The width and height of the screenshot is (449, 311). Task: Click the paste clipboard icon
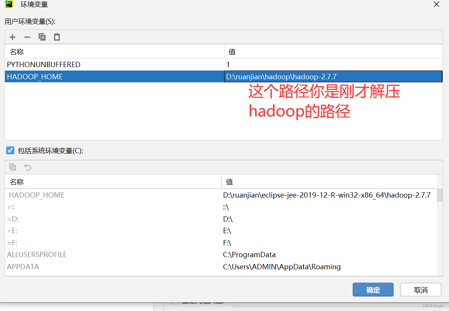tap(57, 37)
